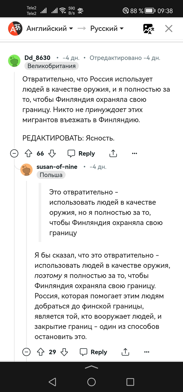Screen dimensions: 183x392
Task: Tap the translator app logo icon
Action: tap(15, 29)
